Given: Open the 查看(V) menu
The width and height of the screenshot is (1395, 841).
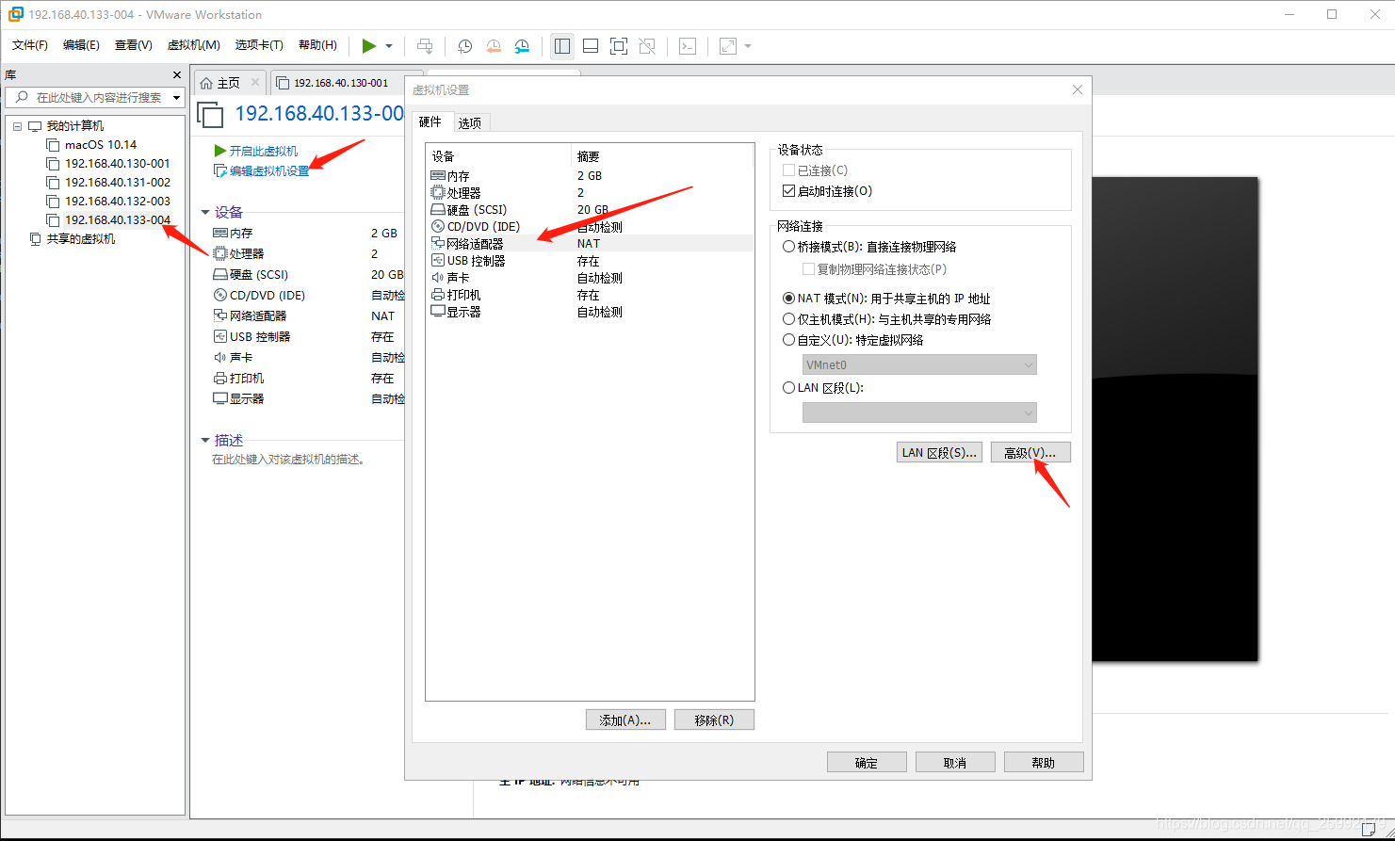Looking at the screenshot, I should click(x=133, y=45).
